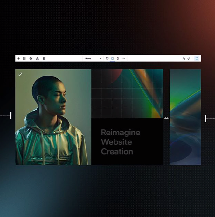
Task: Click the Redo arrow
Action: pyautogui.click(x=189, y=59)
